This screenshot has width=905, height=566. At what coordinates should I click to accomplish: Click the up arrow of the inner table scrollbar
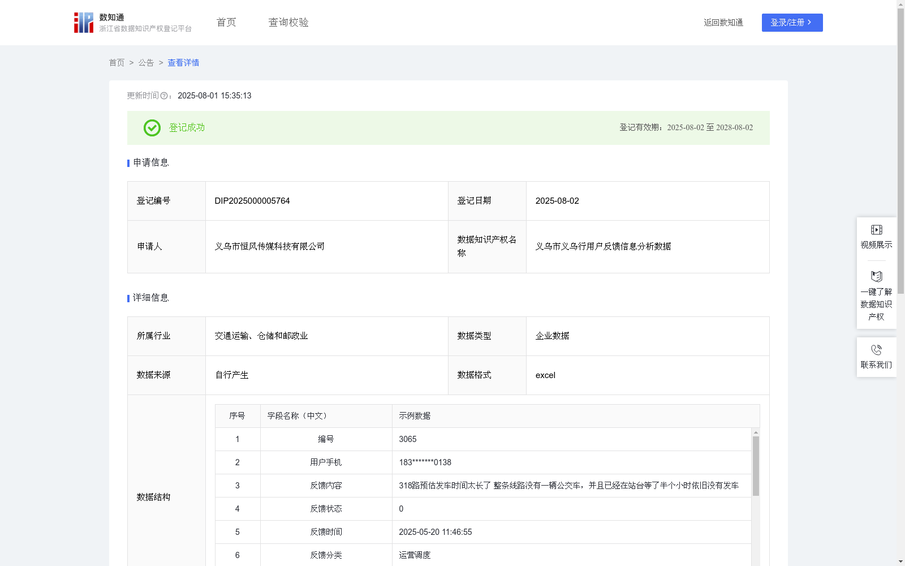coord(756,432)
